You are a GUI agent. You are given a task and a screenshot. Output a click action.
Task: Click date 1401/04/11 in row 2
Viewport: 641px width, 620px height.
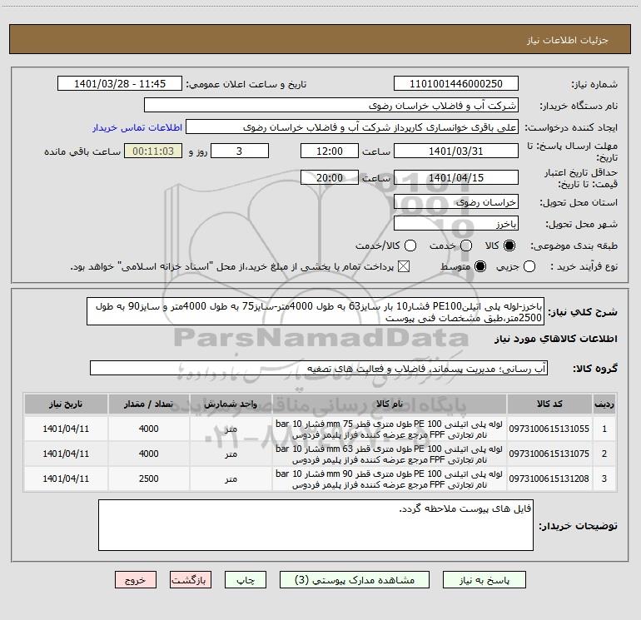pyautogui.click(x=66, y=454)
